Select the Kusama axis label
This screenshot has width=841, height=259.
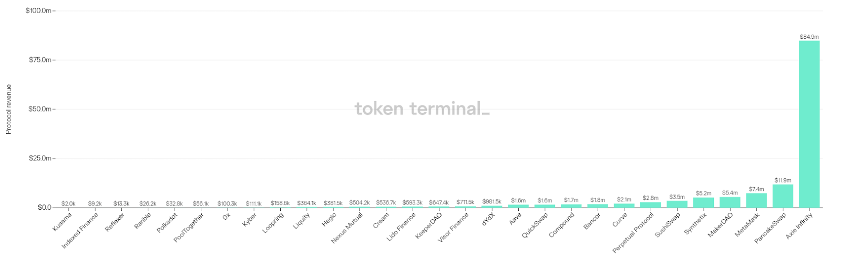62,222
